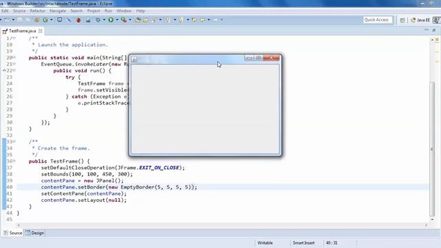Open the New file dropdown arrow
This screenshot has width=441, height=248.
pos(13,20)
